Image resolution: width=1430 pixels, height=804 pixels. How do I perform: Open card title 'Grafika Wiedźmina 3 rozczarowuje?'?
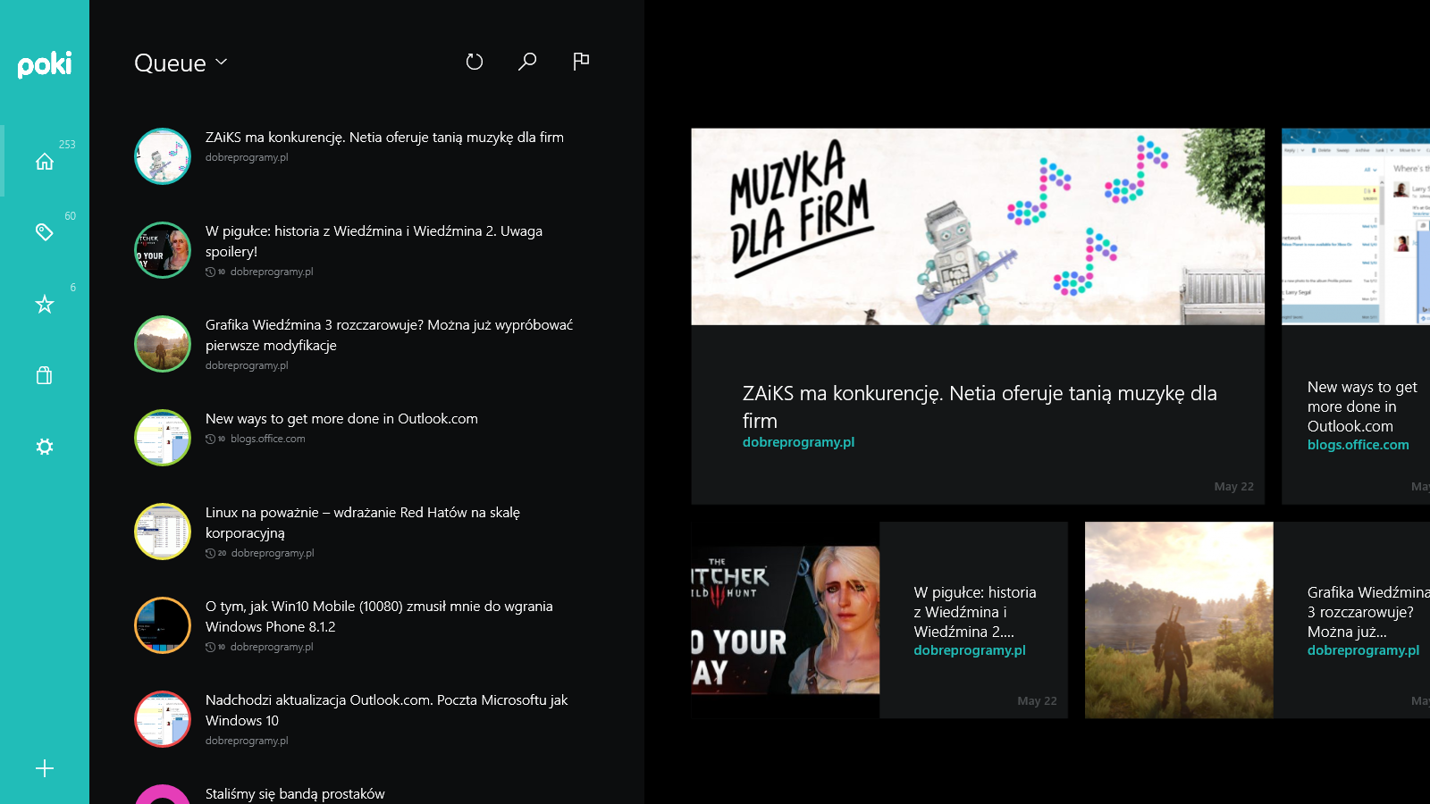(1368, 612)
